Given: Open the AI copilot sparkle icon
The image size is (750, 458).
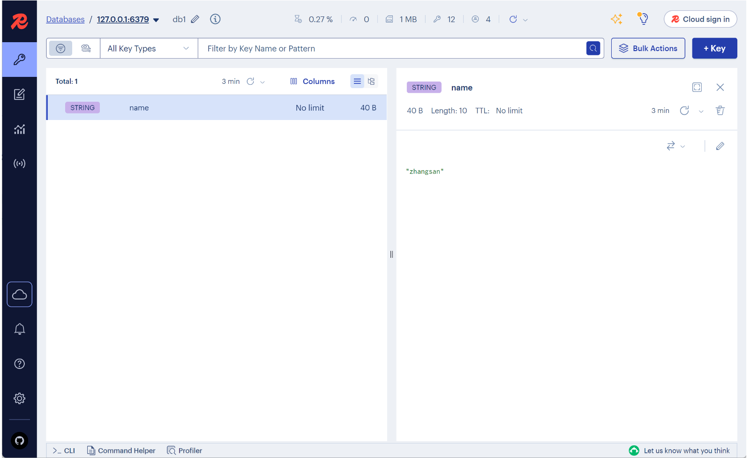Looking at the screenshot, I should pos(616,19).
